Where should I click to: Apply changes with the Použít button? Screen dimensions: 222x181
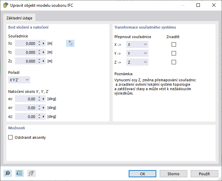tap(204, 174)
